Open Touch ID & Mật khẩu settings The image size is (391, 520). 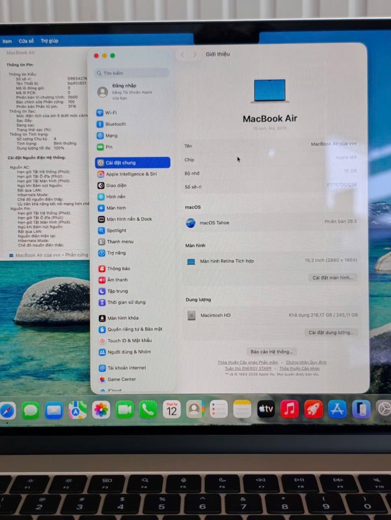pyautogui.click(x=125, y=341)
